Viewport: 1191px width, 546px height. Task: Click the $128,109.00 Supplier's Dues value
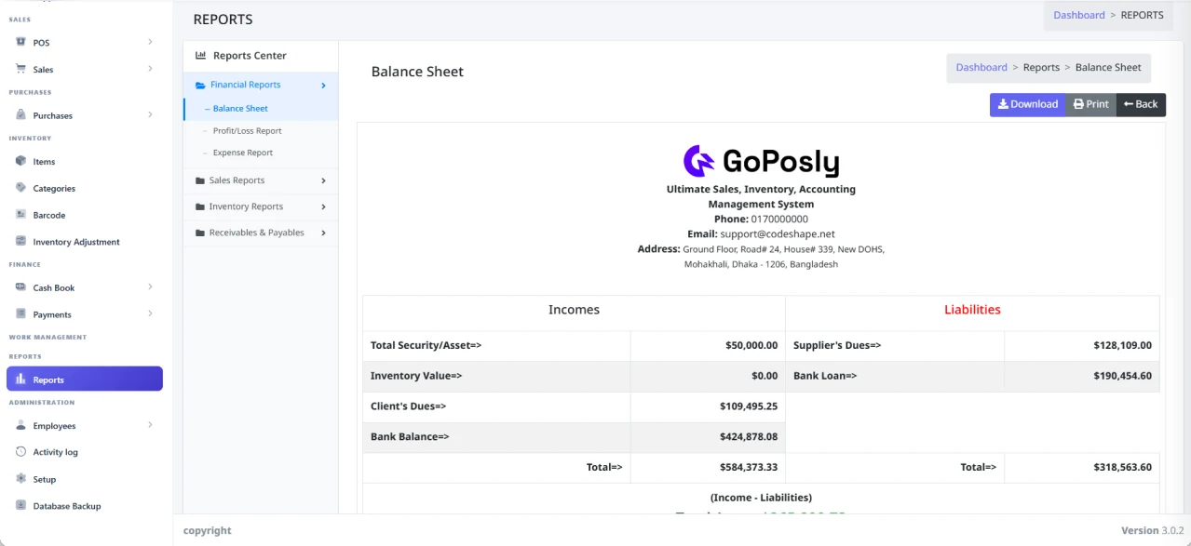[1122, 345]
